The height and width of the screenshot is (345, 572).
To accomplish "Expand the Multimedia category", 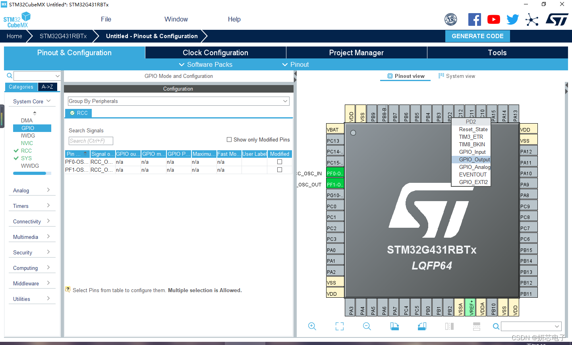I will [32, 237].
